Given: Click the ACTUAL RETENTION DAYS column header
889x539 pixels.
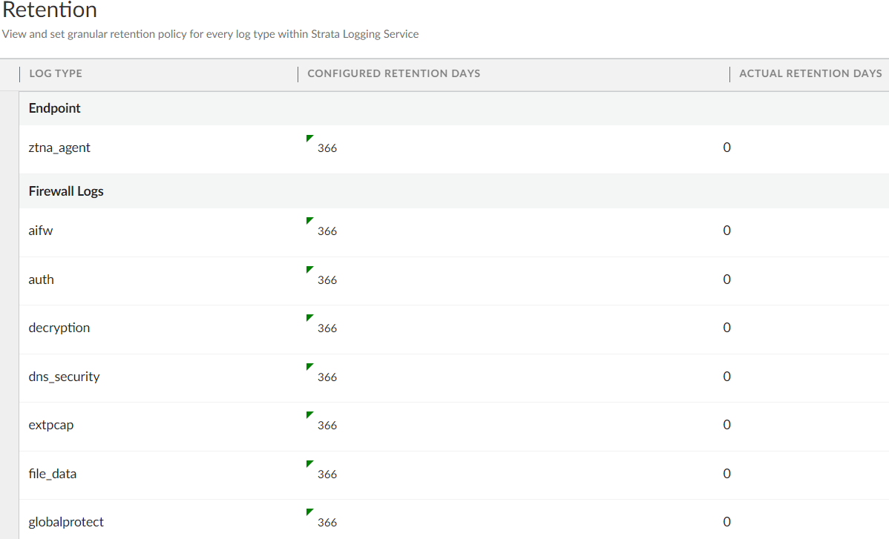Looking at the screenshot, I should (810, 73).
